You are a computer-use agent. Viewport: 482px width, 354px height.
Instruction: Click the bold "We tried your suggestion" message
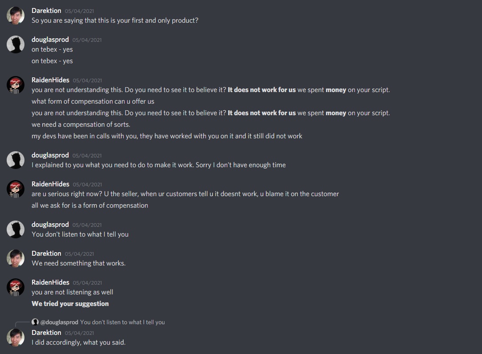point(70,304)
